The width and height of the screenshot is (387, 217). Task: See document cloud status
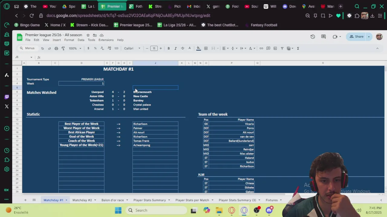click(102, 35)
